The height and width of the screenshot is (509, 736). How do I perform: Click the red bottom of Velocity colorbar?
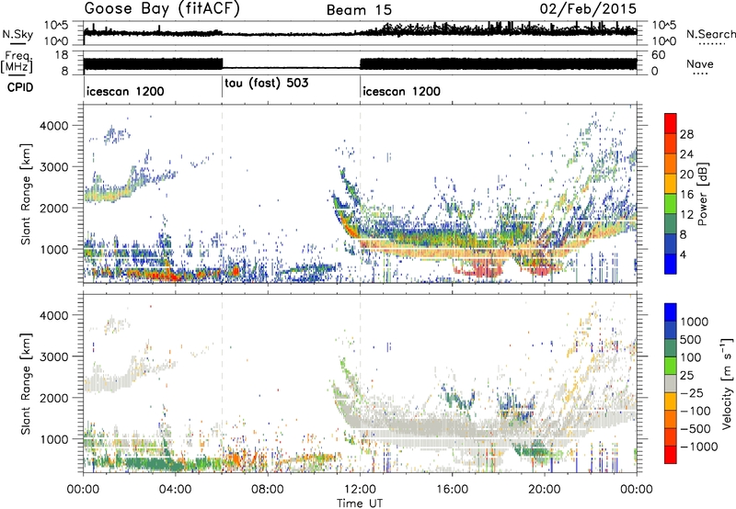(671, 455)
